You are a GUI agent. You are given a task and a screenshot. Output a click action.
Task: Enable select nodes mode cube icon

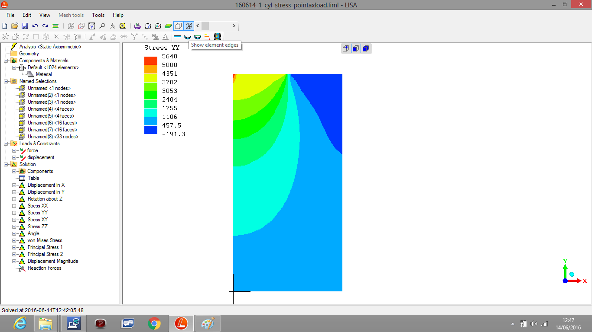click(345, 48)
